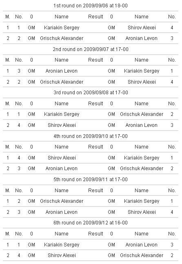The height and width of the screenshot is (264, 182).
Task: Click Aronian Levon in 4th round match 2
Action: pos(62,169)
